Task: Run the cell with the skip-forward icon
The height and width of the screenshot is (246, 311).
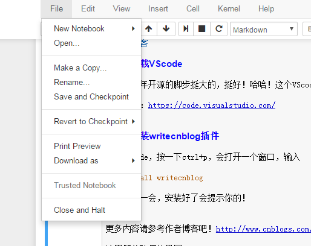Action: point(186,29)
